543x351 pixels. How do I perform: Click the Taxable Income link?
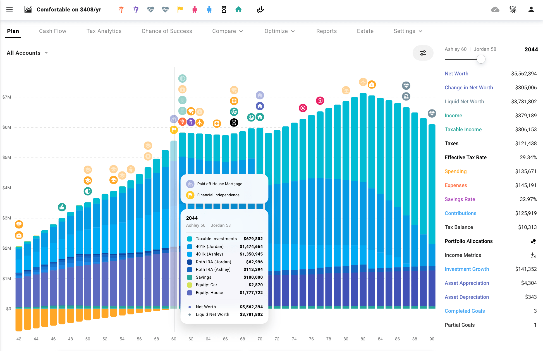point(463,130)
